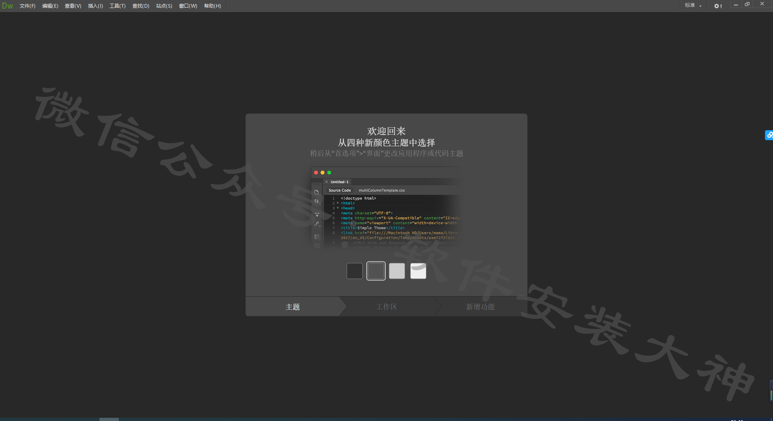
Task: Switch to the 主题 step tab
Action: click(x=293, y=307)
